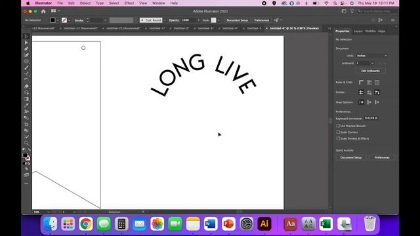Click the fill color swatch in control bar
Image resolution: width=420 pixels, height=236 pixels.
pos(52,20)
